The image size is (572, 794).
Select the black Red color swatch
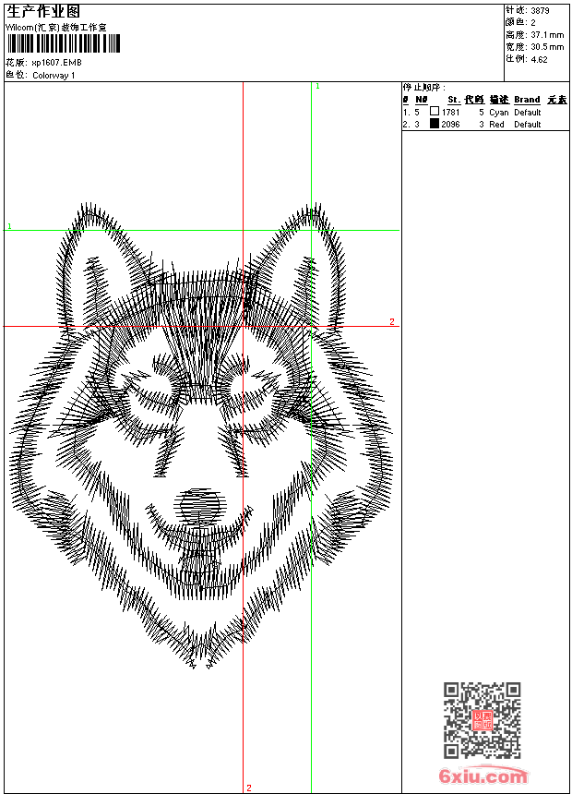tap(434, 124)
